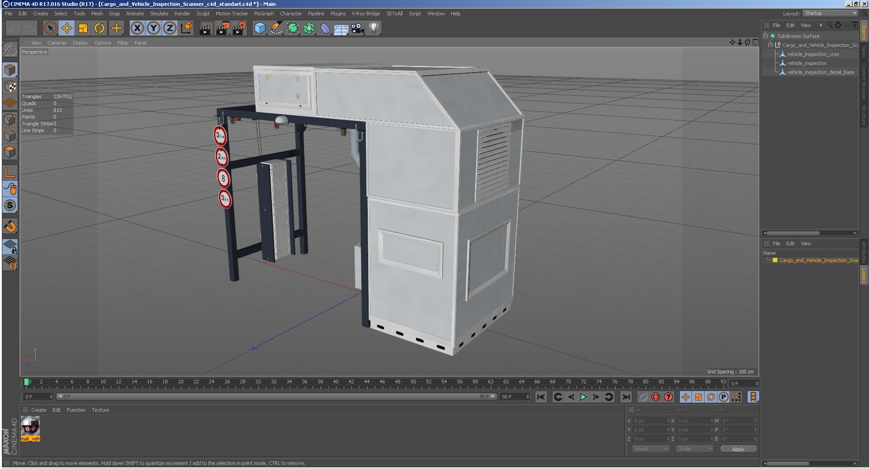Collapse Subdivision Surface tree node
The height and width of the screenshot is (469, 869).
coord(766,36)
